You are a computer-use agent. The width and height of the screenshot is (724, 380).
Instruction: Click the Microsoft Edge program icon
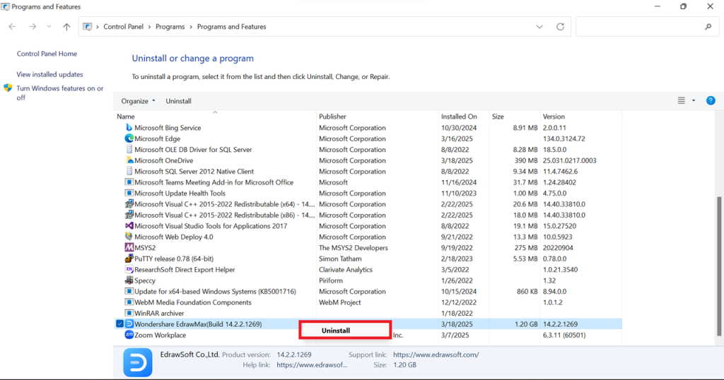(x=129, y=138)
